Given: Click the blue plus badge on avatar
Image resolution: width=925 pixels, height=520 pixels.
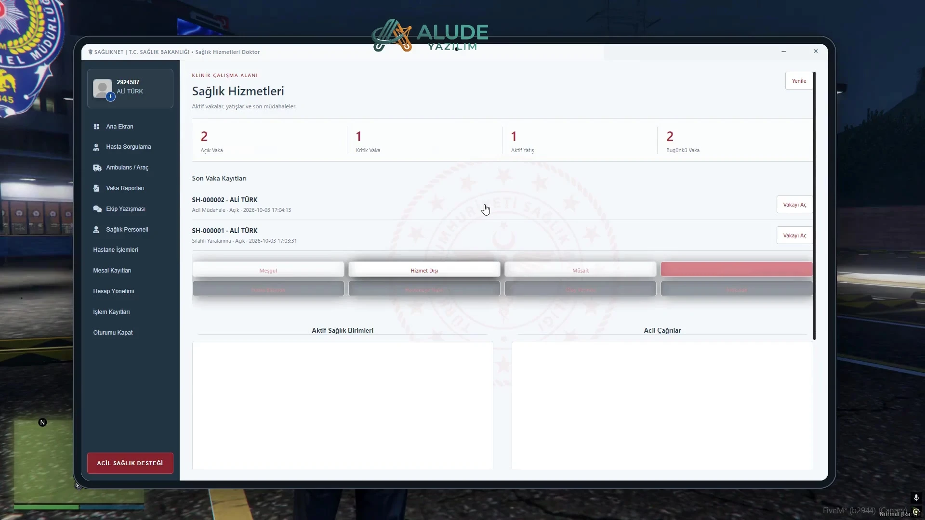Looking at the screenshot, I should 110,96.
